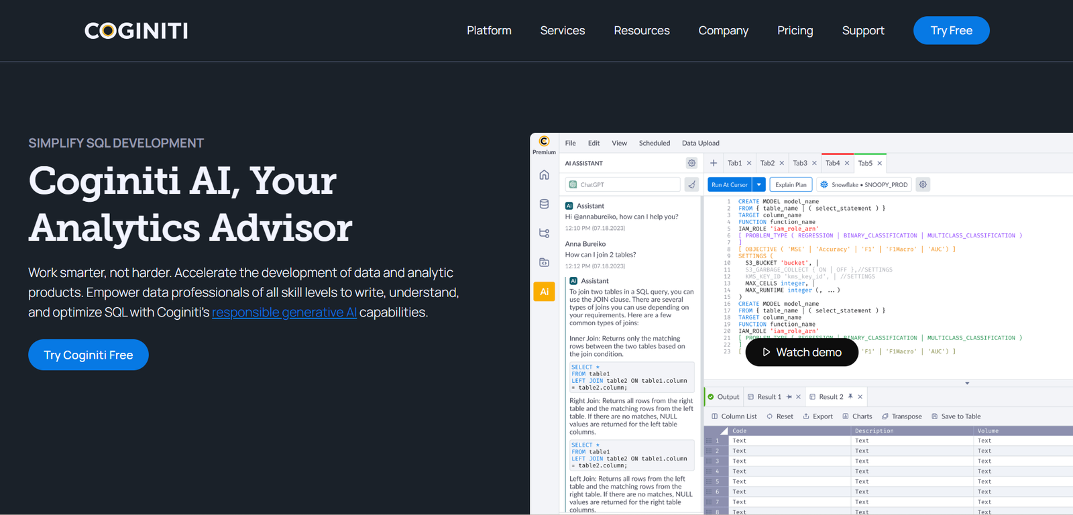The height and width of the screenshot is (515, 1073).
Task: Switch to Tab1
Action: click(735, 163)
